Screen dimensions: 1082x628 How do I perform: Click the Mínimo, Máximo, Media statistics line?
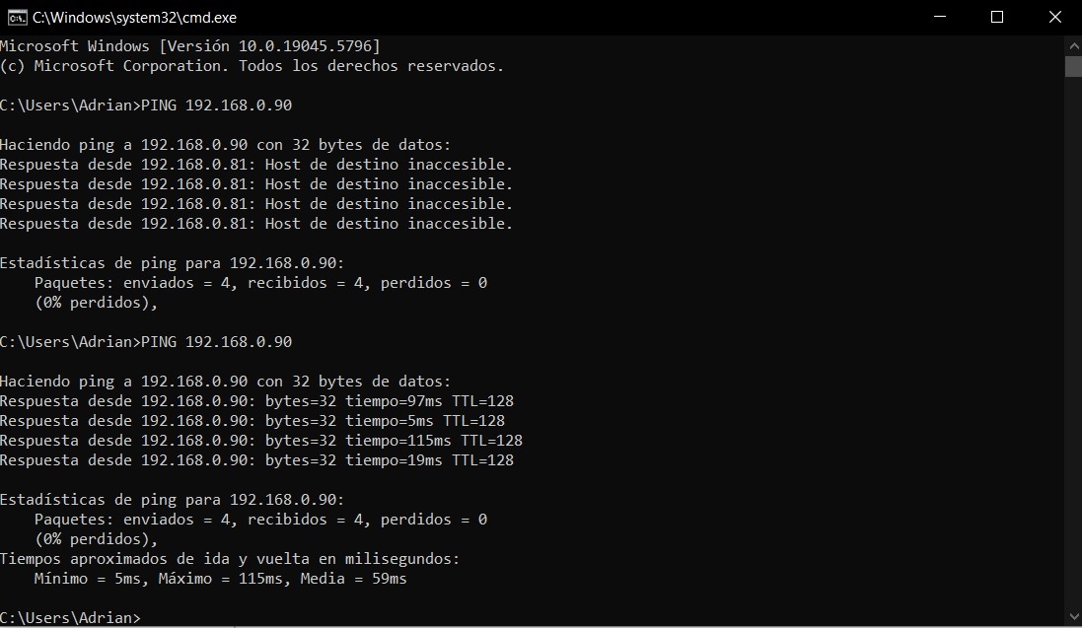tap(220, 579)
